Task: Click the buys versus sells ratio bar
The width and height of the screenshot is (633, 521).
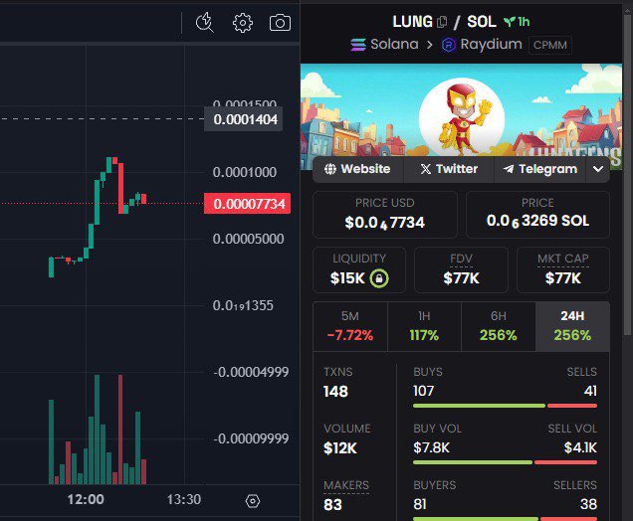Action: click(505, 406)
